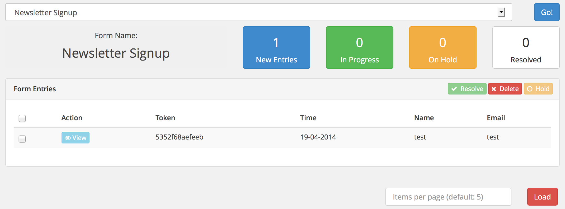Sort by the Token column header
This screenshot has width=565, height=209.
[x=165, y=118]
